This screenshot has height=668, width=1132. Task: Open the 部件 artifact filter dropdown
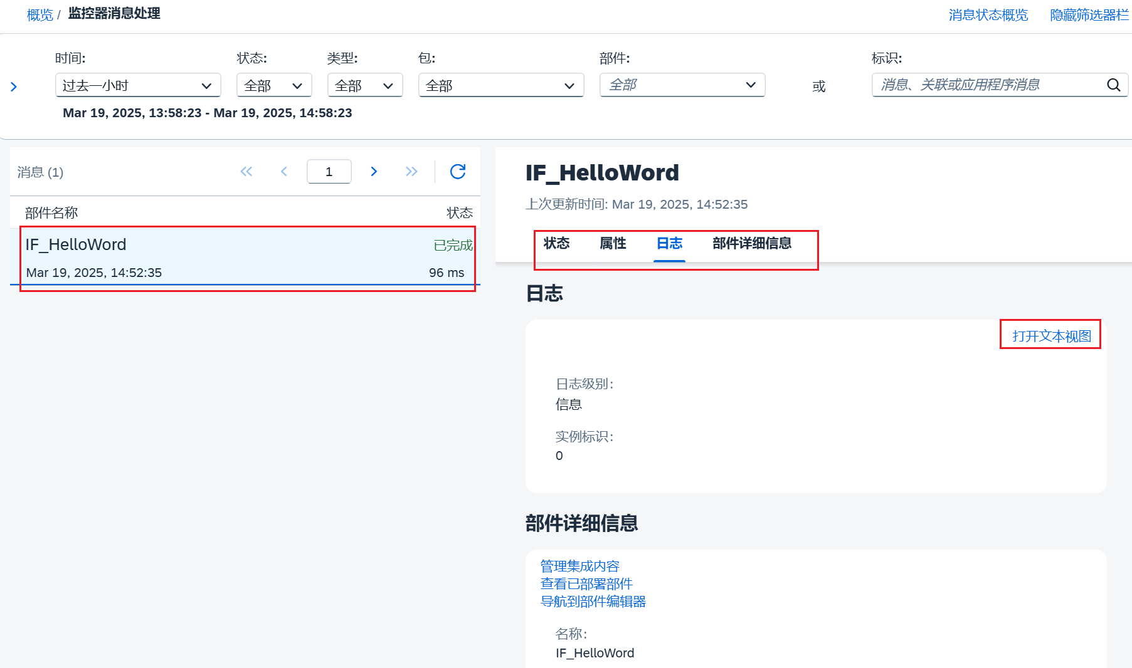[x=682, y=85]
